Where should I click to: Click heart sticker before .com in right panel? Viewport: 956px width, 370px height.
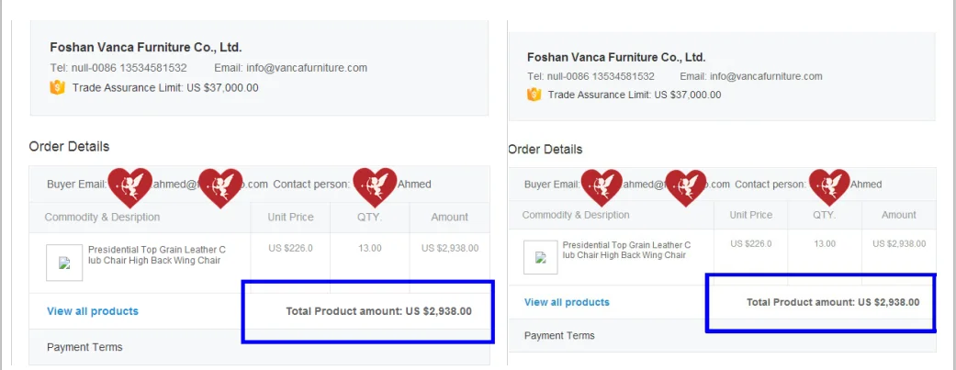[x=686, y=186]
